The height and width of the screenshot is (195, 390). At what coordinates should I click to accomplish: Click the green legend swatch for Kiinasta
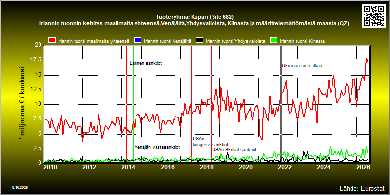coord(274,40)
